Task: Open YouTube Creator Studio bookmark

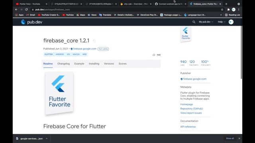Action: click(49, 15)
